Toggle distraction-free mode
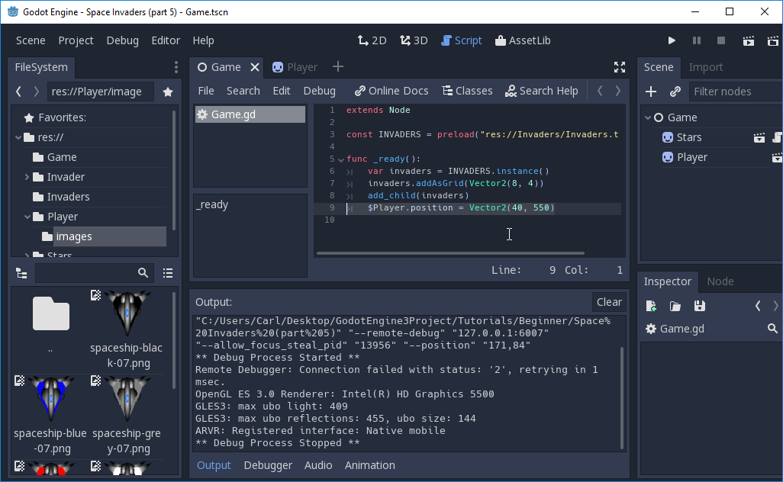 pyautogui.click(x=620, y=67)
